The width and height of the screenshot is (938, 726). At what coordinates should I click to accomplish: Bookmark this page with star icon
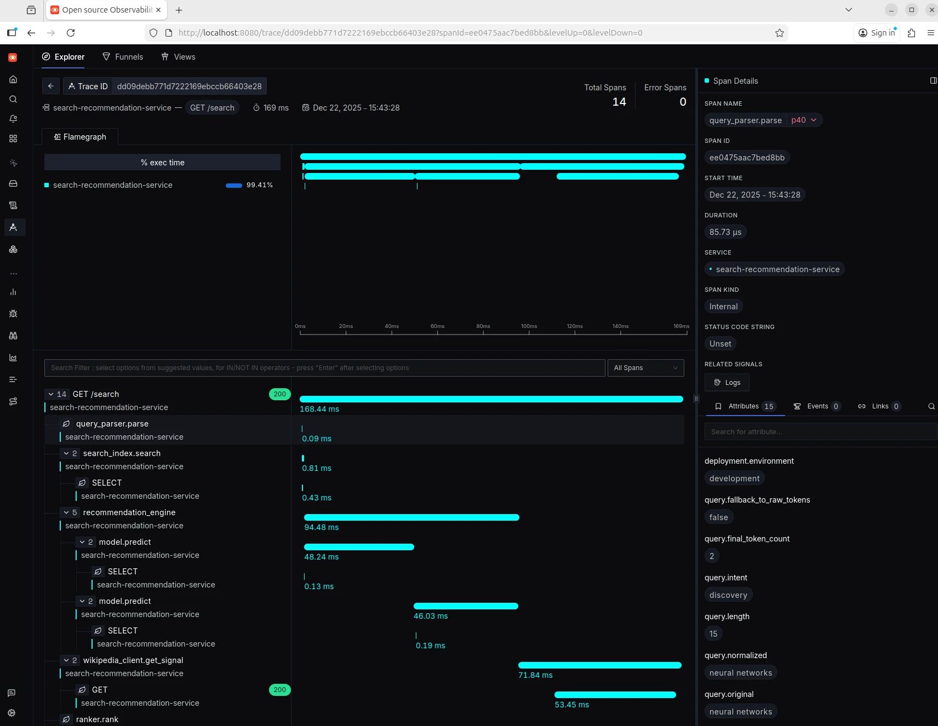point(779,33)
